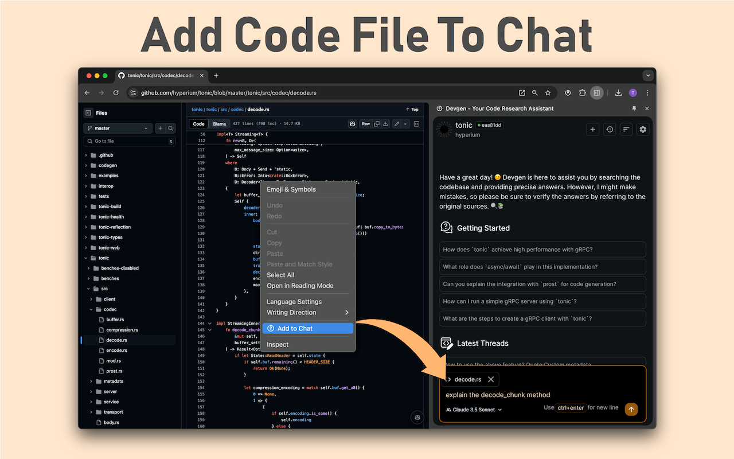This screenshot has width=734, height=459.
Task: Open the edit options dropdown arrow
Action: pyautogui.click(x=405, y=124)
